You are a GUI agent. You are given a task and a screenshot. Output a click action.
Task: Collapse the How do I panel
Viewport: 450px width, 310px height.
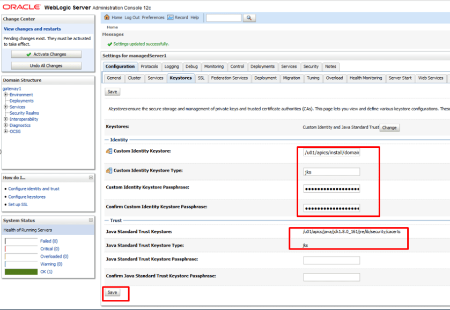tap(91, 177)
